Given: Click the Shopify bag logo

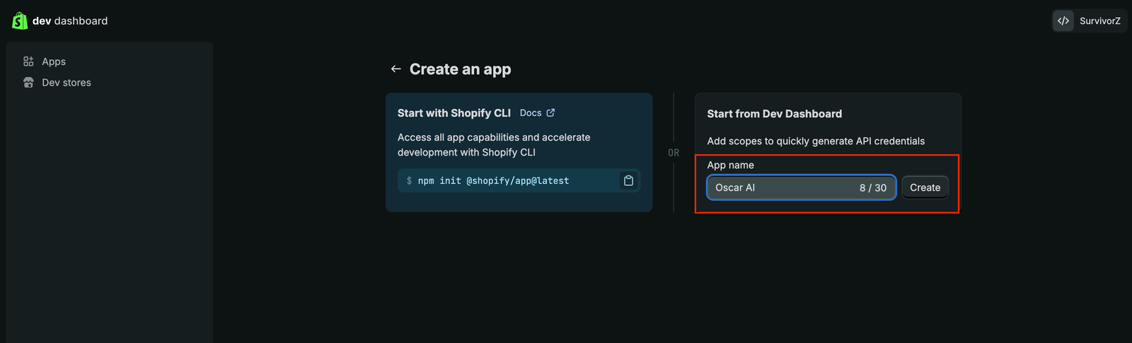Looking at the screenshot, I should (x=20, y=21).
